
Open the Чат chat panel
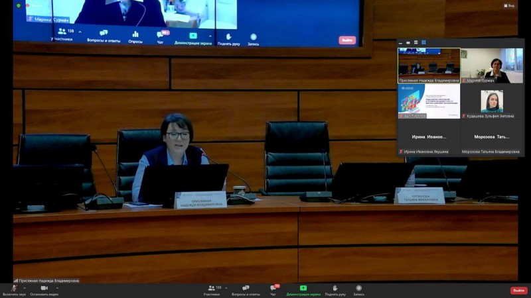273,290
